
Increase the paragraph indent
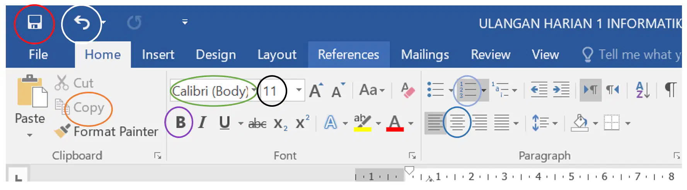pyautogui.click(x=561, y=90)
